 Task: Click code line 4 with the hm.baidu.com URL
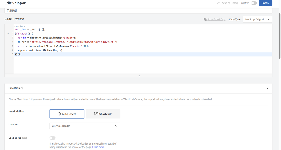67,42
